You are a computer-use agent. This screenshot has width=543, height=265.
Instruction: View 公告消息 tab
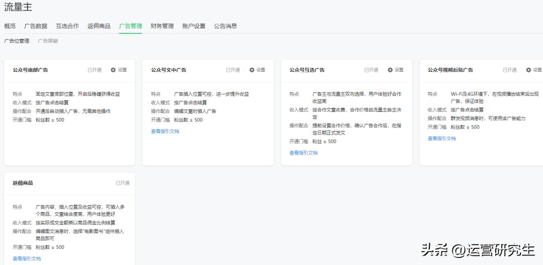coord(225,26)
